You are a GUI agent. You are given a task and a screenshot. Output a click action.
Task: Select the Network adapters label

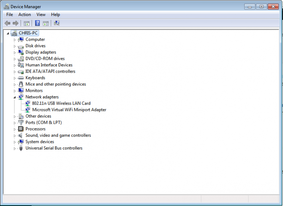[x=42, y=97]
